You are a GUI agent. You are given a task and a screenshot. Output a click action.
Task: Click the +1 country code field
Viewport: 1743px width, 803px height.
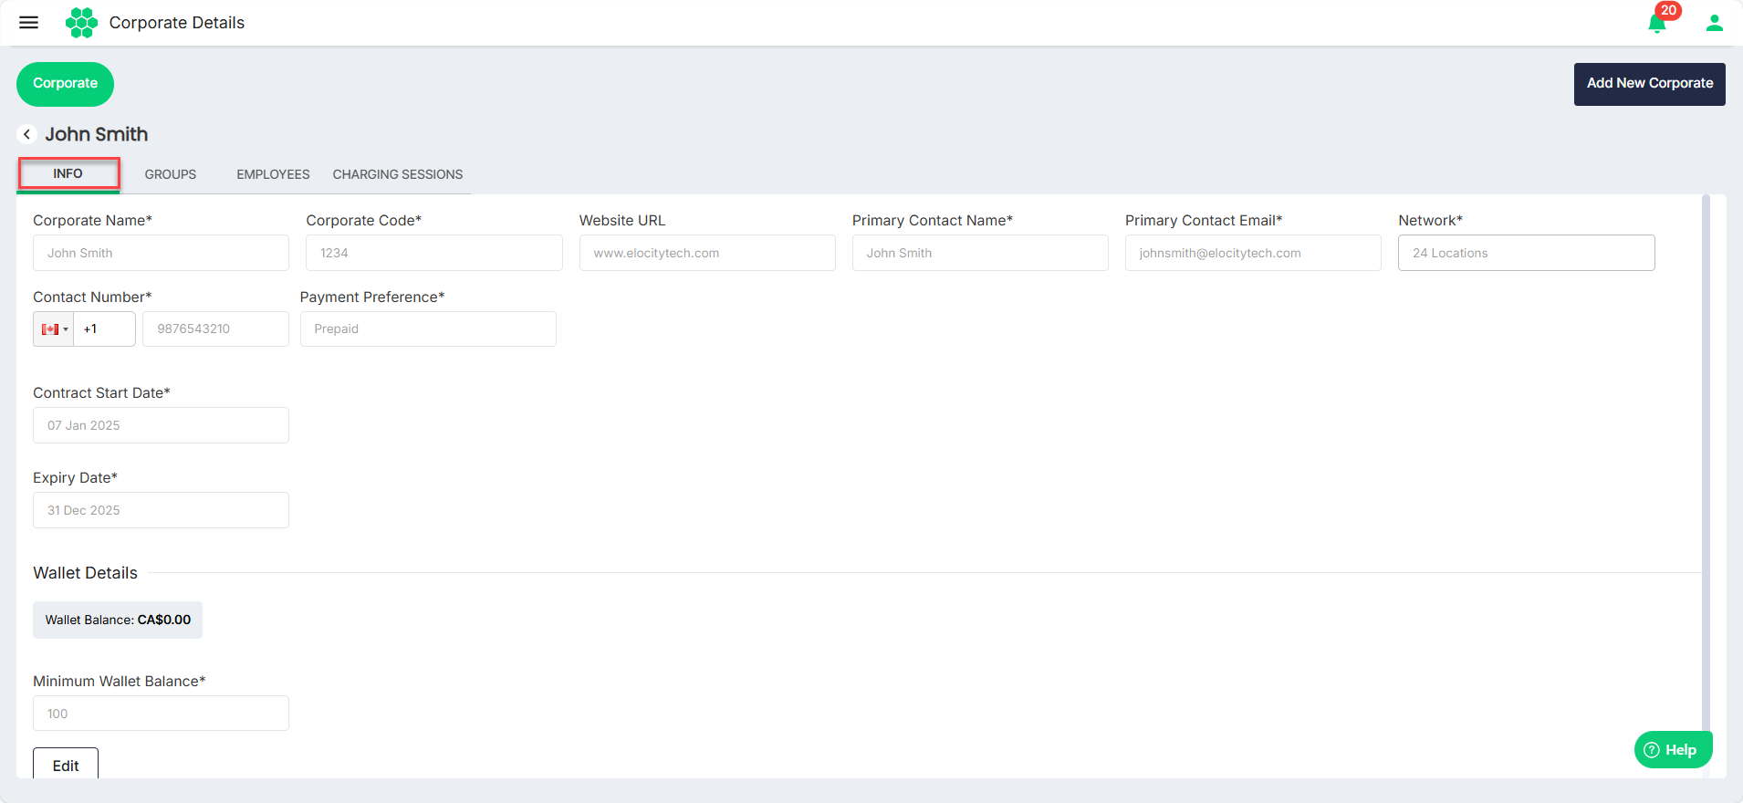(x=104, y=329)
